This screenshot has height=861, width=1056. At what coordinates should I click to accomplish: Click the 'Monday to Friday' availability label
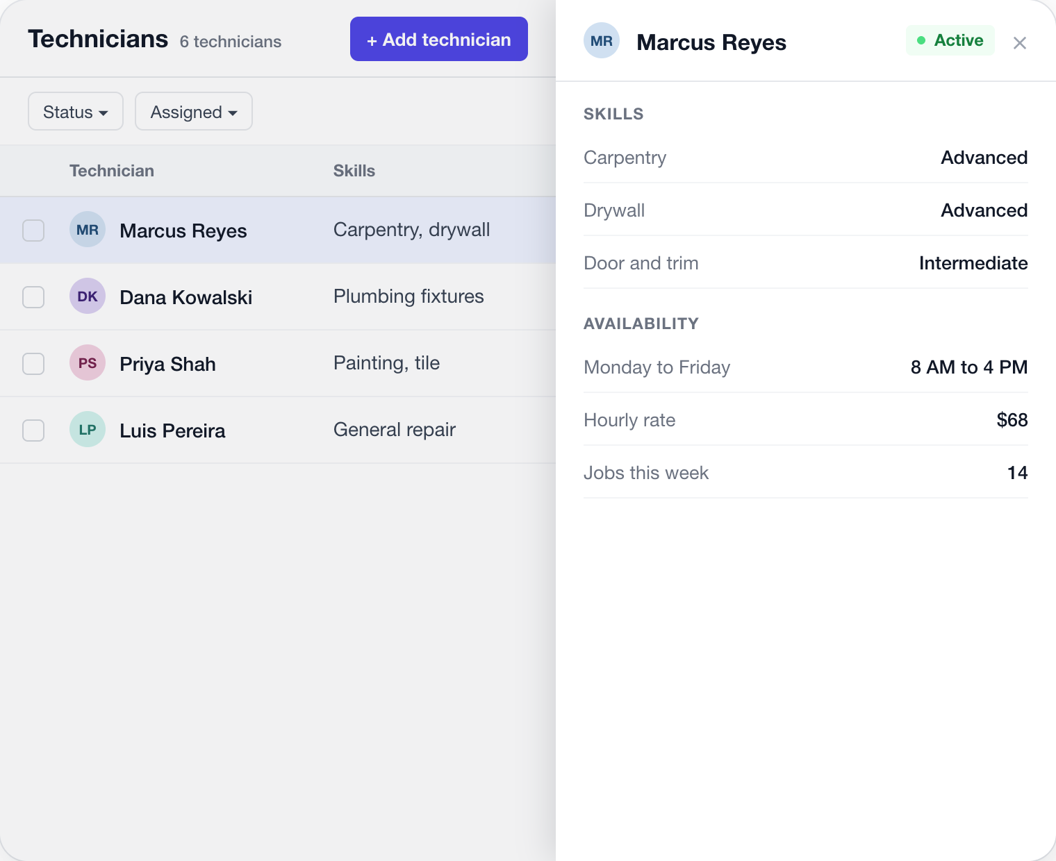[x=657, y=367]
